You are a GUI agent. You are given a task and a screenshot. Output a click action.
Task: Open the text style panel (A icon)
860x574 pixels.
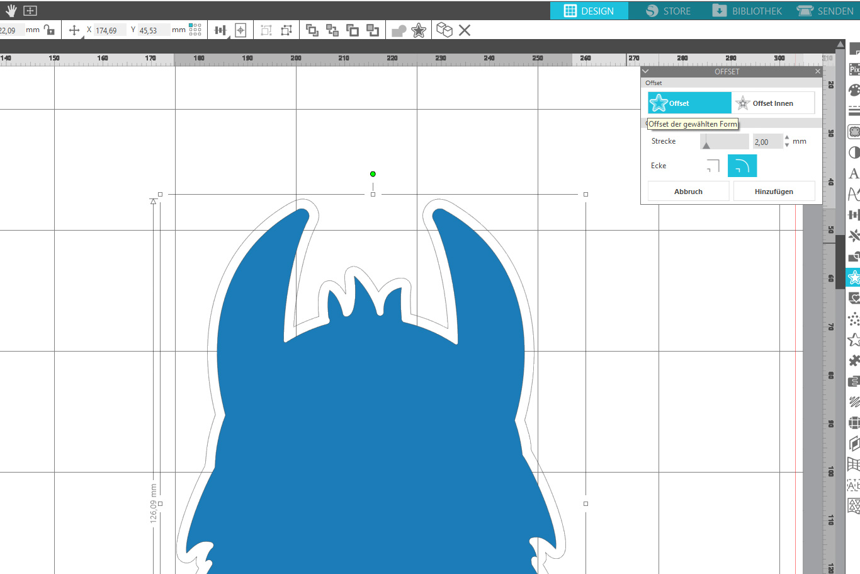pos(854,173)
